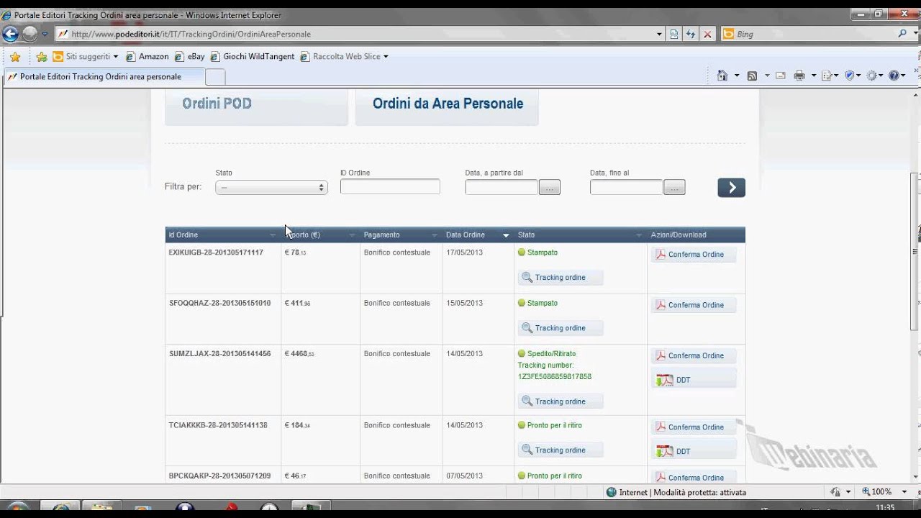
Task: Click the Data, fino al input field
Action: click(x=626, y=187)
